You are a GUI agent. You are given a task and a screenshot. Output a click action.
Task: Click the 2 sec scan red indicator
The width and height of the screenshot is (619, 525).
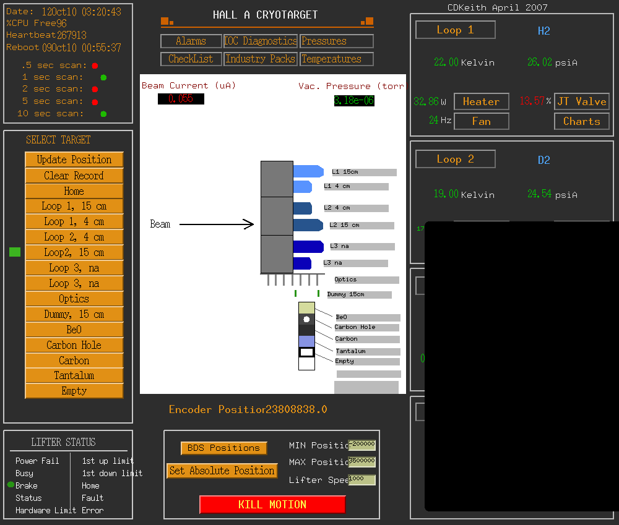click(x=95, y=90)
